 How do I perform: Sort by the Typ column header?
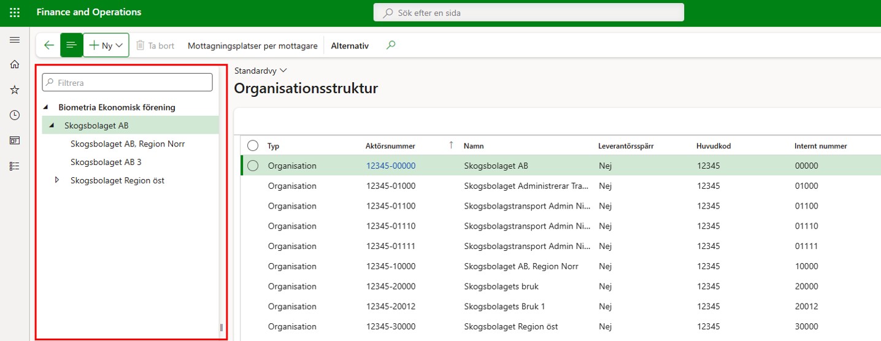(273, 146)
